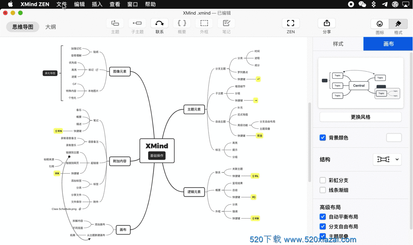Select the 贴纸 subtopic
This screenshot has width=413, height=245.
click(x=96, y=52)
